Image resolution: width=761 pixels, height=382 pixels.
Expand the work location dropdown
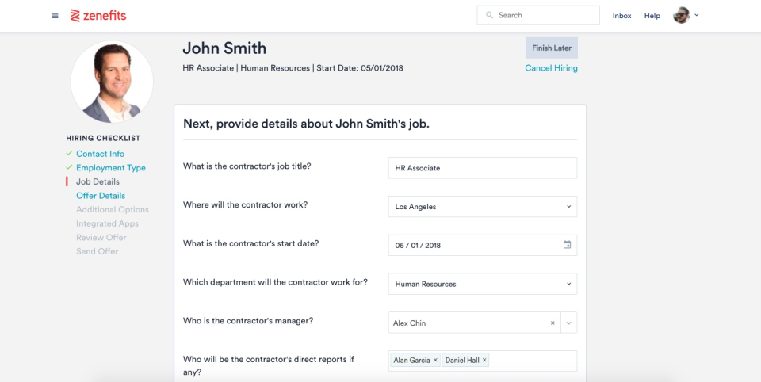tap(568, 207)
